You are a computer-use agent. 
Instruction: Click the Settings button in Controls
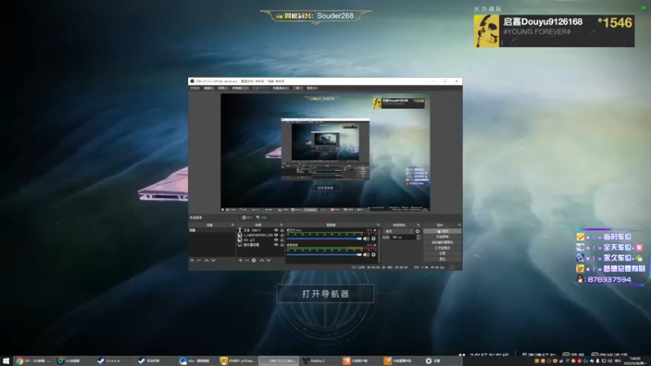click(x=442, y=254)
